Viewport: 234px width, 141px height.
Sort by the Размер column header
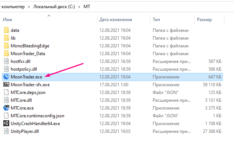pyautogui.click(x=204, y=20)
